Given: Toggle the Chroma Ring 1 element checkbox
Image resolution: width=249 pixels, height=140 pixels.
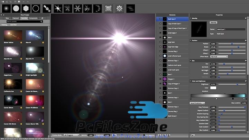Looking at the screenshot, I should (160, 51).
